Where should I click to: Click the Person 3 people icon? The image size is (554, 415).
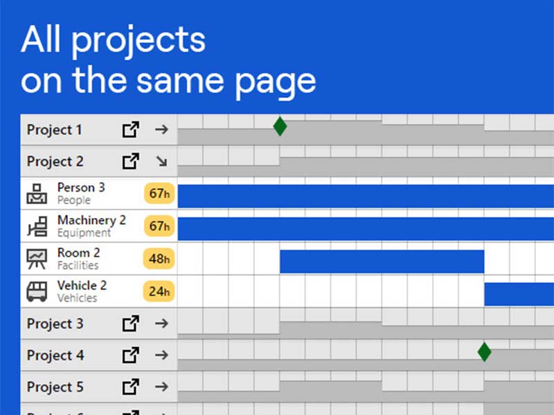36,194
